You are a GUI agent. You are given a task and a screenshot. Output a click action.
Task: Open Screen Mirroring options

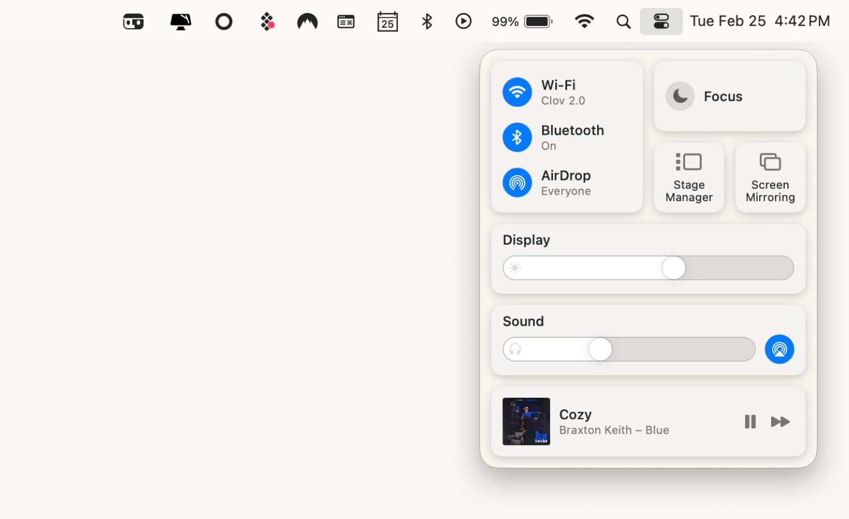(770, 177)
